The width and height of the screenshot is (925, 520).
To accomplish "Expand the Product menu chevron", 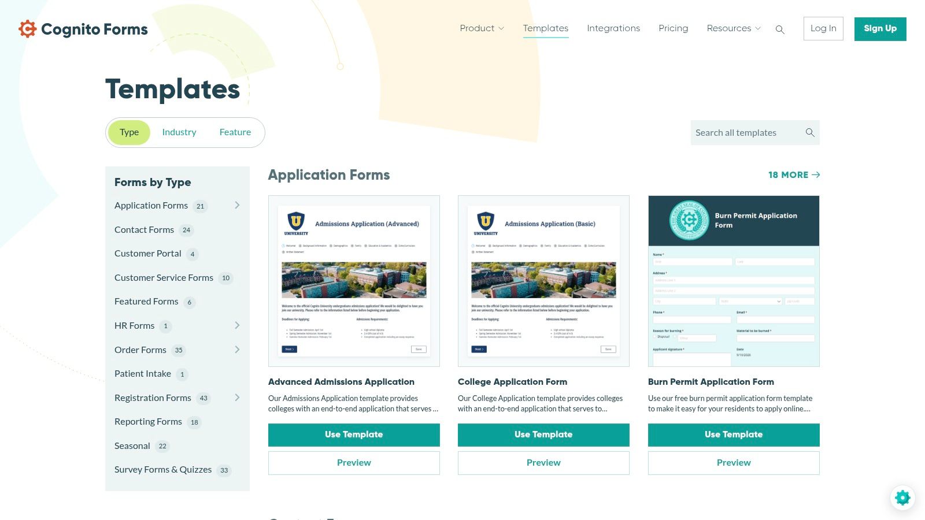I will (501, 28).
